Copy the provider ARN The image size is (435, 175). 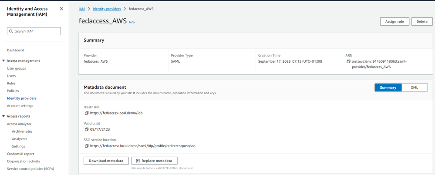click(348, 61)
